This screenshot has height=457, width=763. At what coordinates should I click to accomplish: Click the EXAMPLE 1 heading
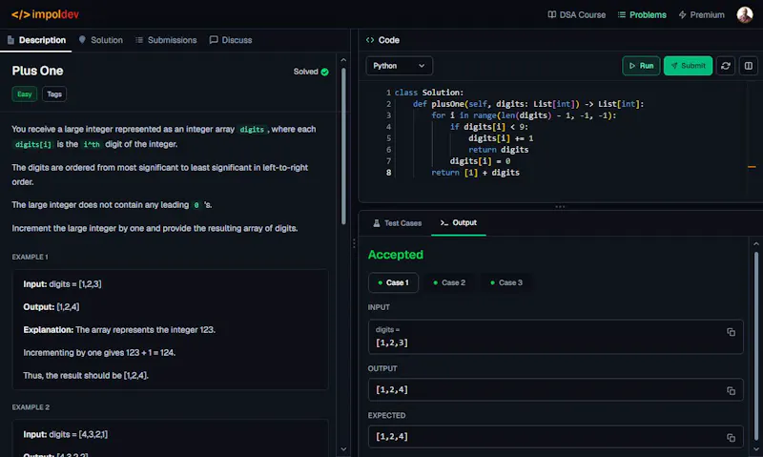(31, 257)
